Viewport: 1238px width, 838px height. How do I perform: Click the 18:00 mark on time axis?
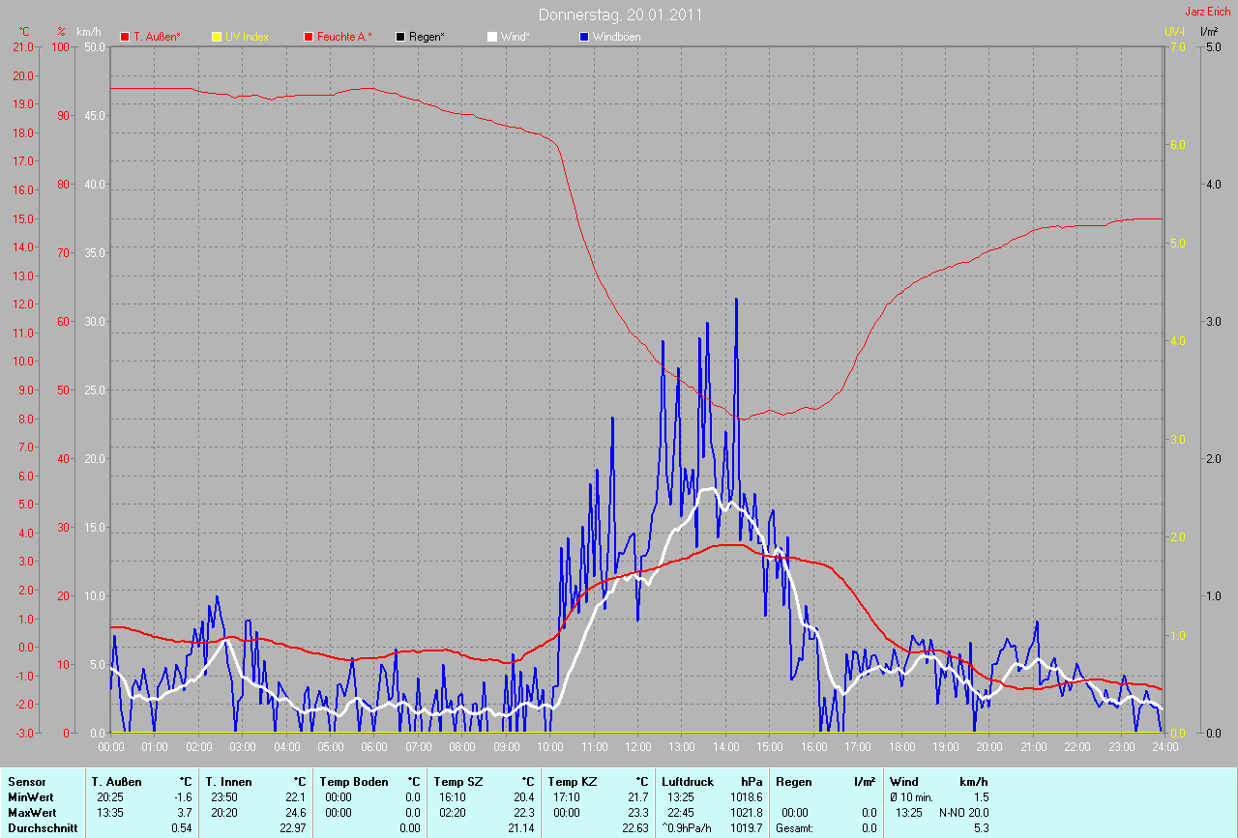901,747
